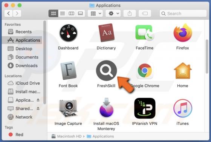Click the Image Capture label text

pos(68,123)
